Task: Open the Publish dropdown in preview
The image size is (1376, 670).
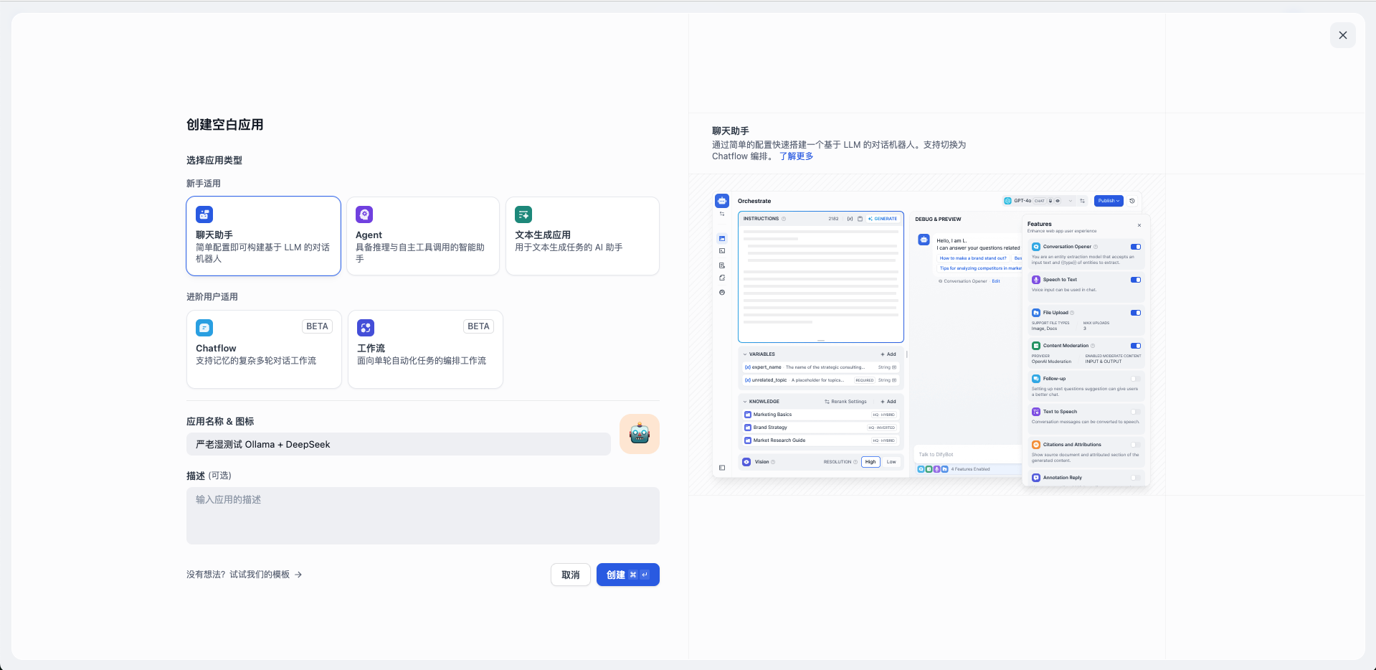Action: click(x=1108, y=201)
